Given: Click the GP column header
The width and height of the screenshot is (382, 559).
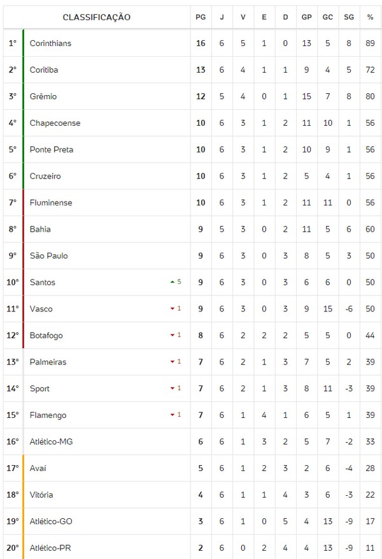Looking at the screenshot, I should [x=306, y=17].
